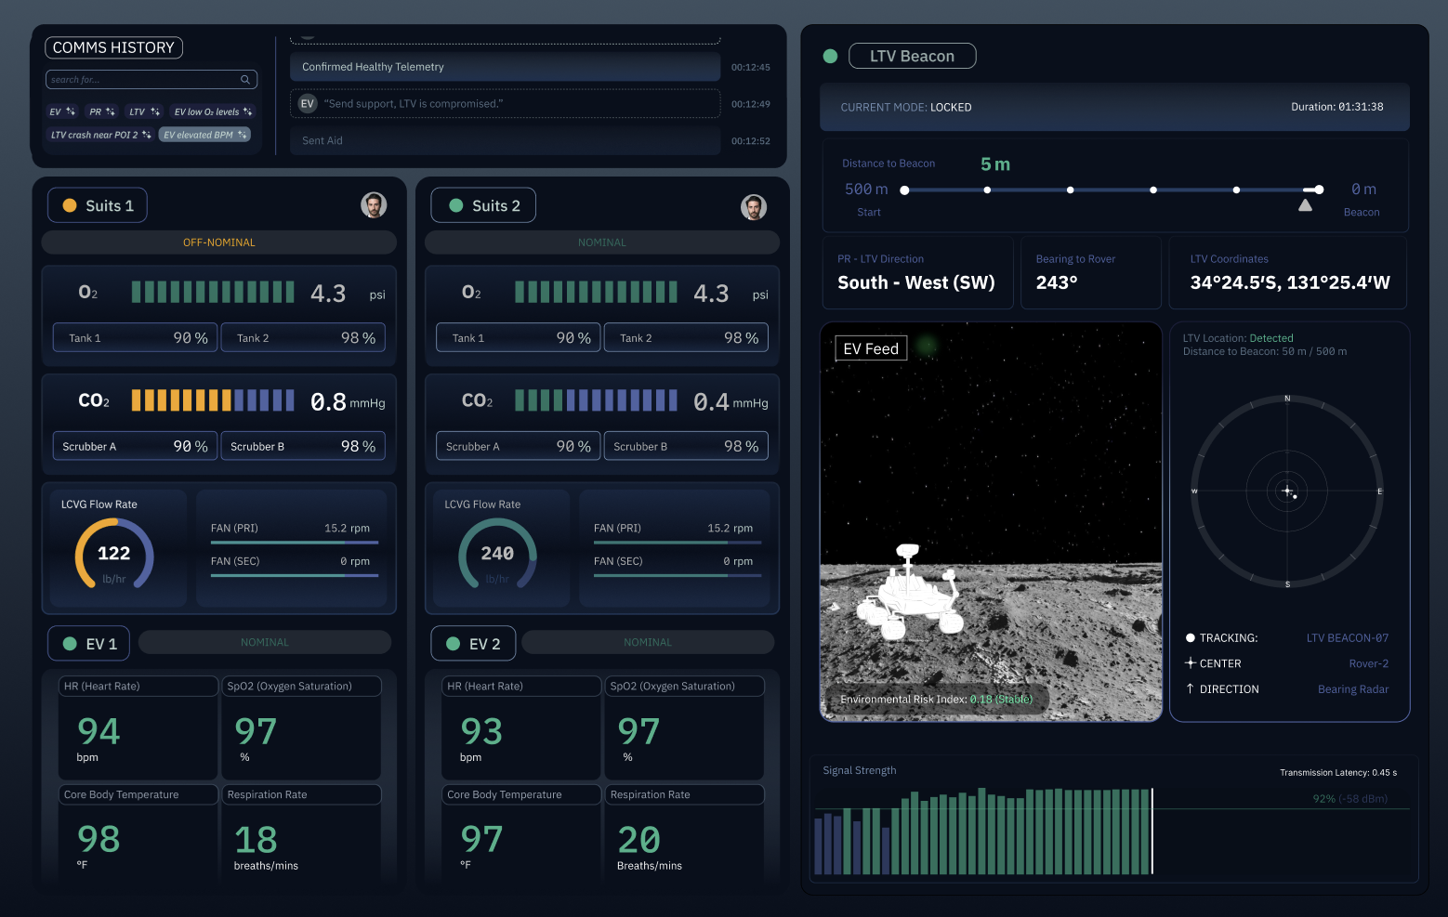Apply the 'EV low O₂ levels' suggestion chip
Viewport: 1448px width, 917px height.
click(x=213, y=111)
